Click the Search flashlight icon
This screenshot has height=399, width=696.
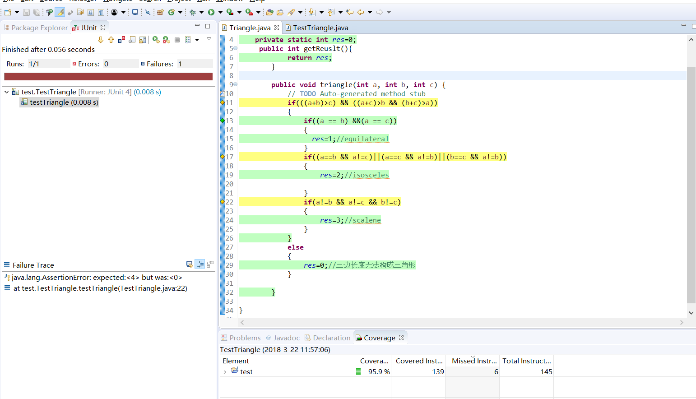pos(292,12)
